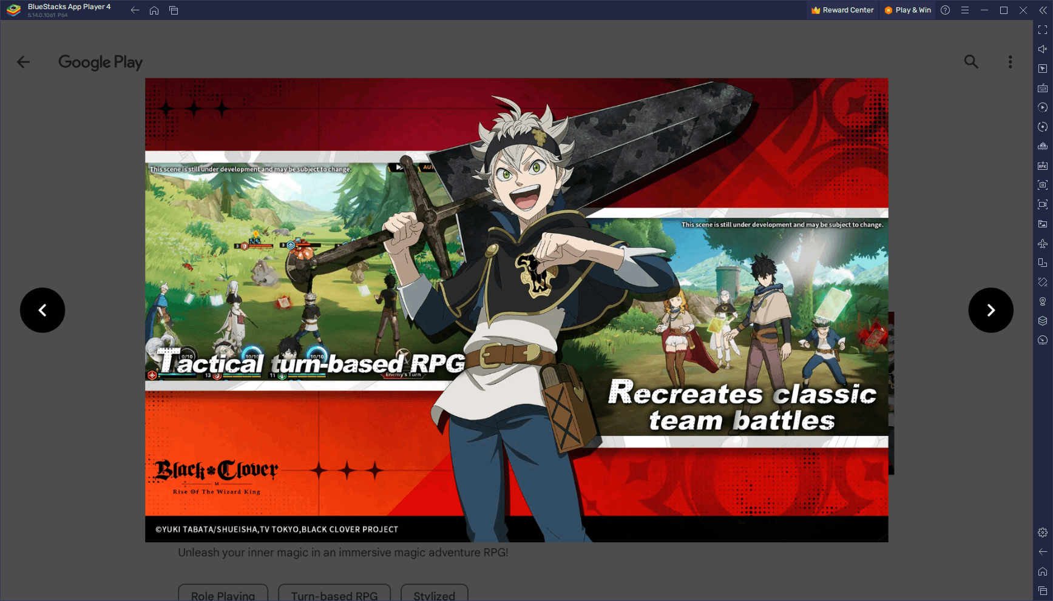Click the 'Unleash your inner magic' description text

(343, 552)
